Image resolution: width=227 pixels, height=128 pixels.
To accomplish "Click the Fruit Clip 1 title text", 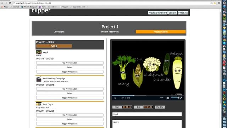I will 48,104.
